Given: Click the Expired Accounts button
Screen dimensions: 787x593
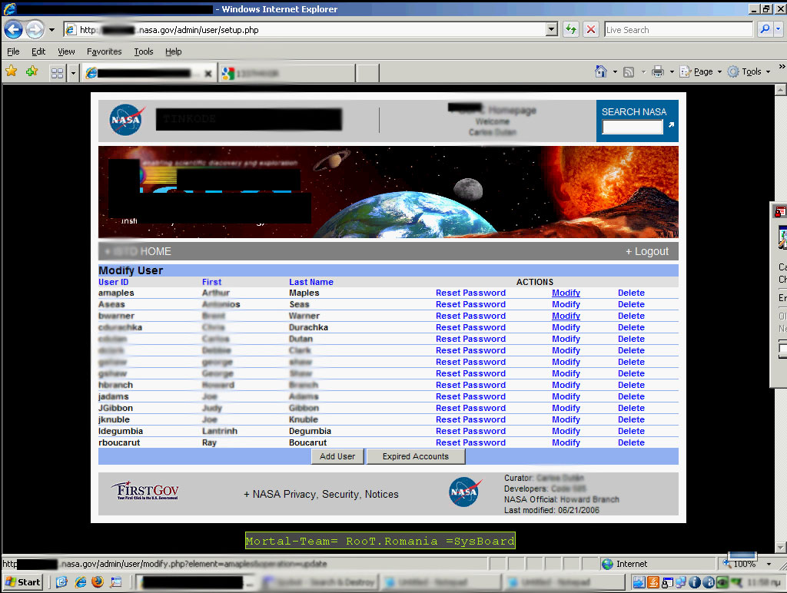Looking at the screenshot, I should point(416,456).
